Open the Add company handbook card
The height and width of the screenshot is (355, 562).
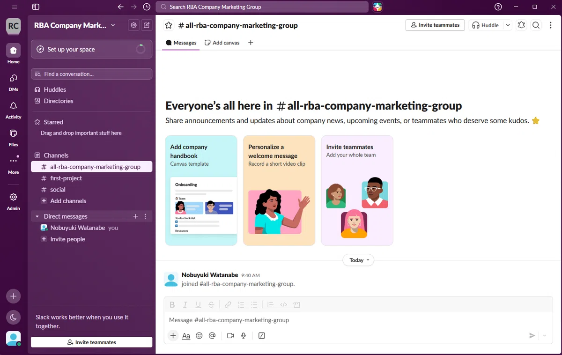pyautogui.click(x=201, y=190)
